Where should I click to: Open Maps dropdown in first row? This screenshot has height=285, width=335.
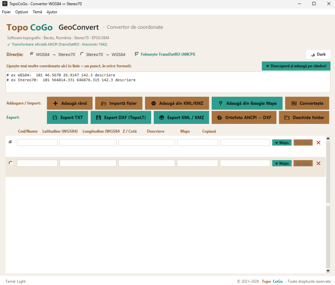pos(282,142)
